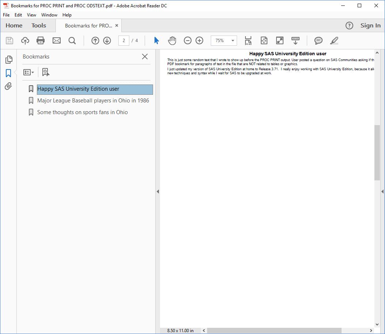Activate the text selection arrow tool
The image size is (385, 334).
(x=156, y=41)
